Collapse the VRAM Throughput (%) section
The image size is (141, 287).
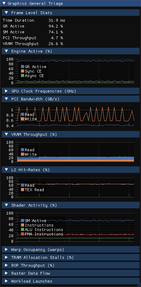point(70,134)
